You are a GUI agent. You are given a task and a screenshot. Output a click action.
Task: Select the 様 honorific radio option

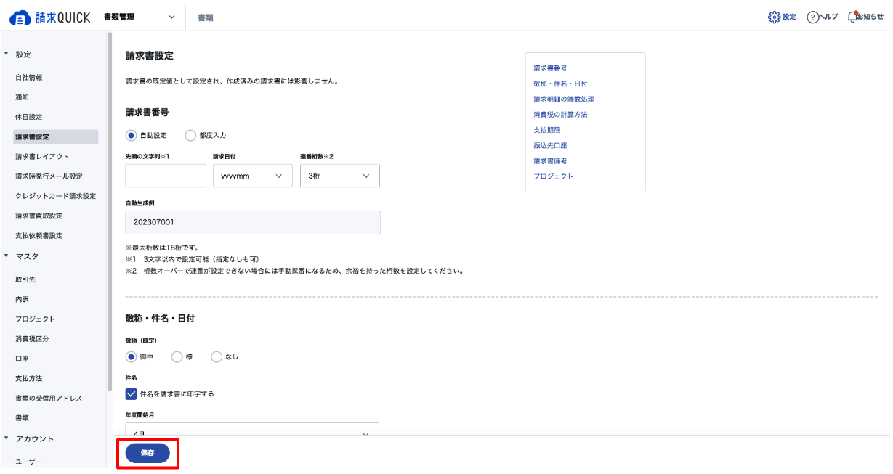[177, 356]
